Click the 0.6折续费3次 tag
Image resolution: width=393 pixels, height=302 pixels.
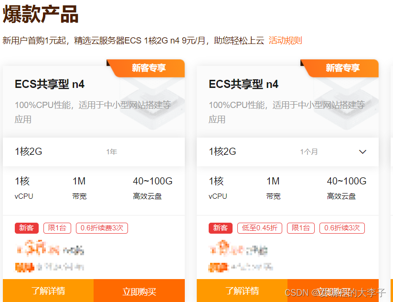point(102,228)
